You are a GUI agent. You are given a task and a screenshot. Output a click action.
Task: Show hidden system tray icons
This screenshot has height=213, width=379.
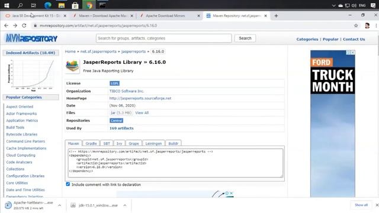click(x=334, y=5)
